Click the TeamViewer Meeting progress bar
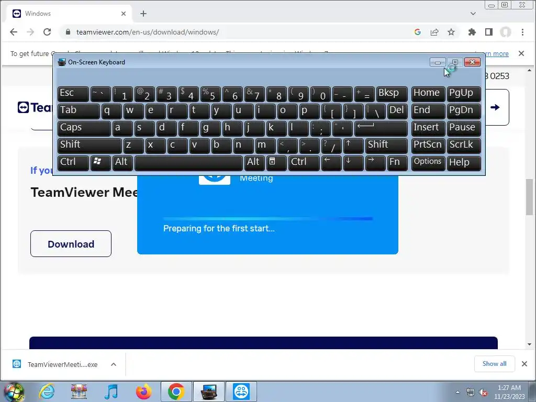Image resolution: width=536 pixels, height=402 pixels. (267, 218)
